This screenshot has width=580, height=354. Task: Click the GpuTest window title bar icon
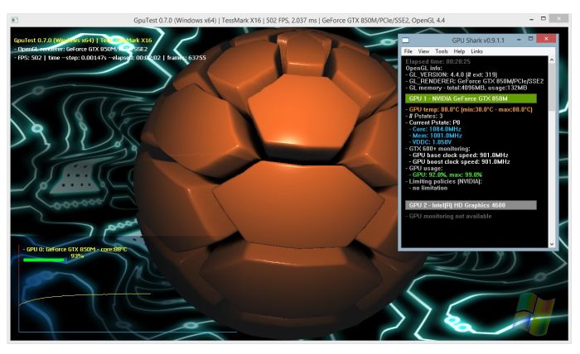(x=14, y=20)
